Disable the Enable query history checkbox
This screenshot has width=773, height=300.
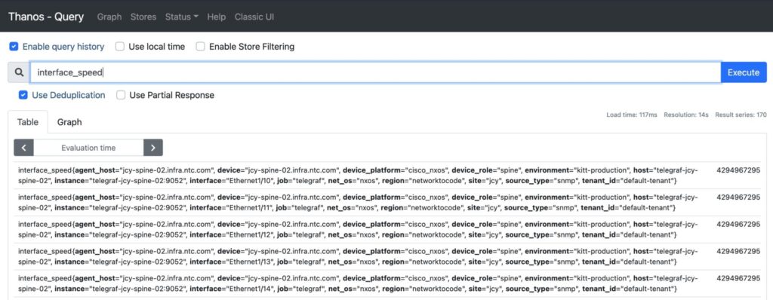14,47
